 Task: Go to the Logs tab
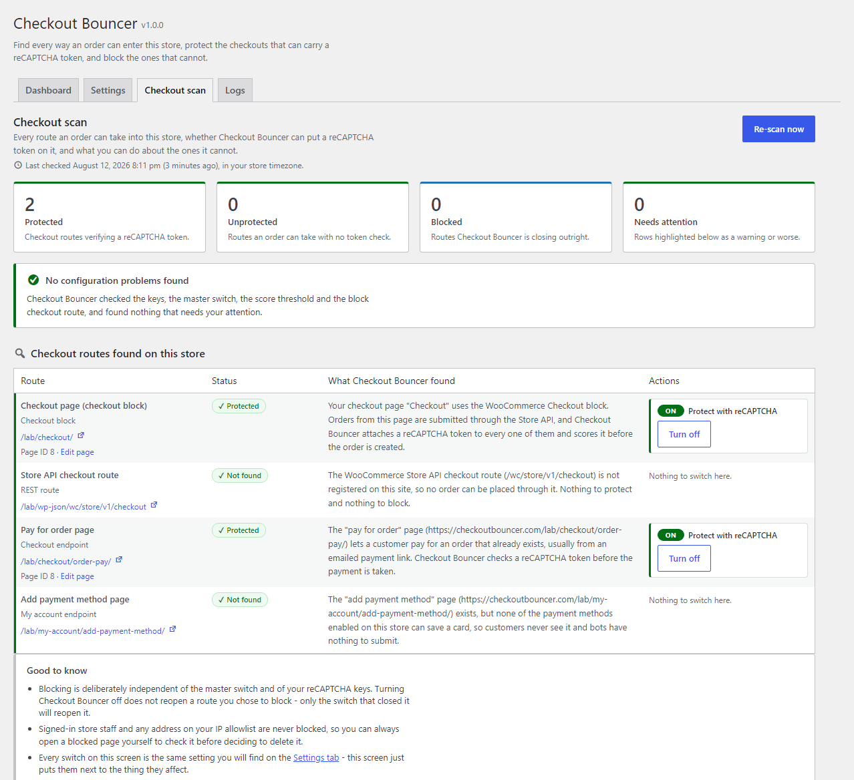tap(235, 90)
